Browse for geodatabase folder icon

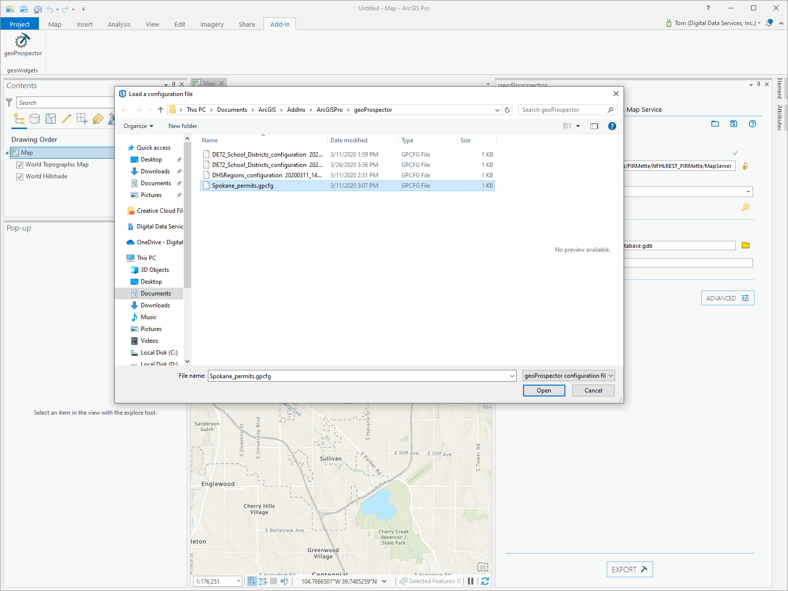click(x=746, y=245)
